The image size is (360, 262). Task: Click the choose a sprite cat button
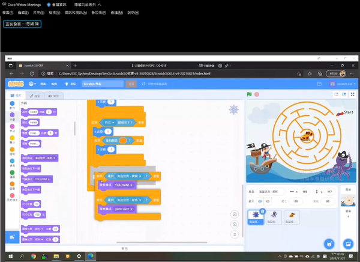coord(329,244)
